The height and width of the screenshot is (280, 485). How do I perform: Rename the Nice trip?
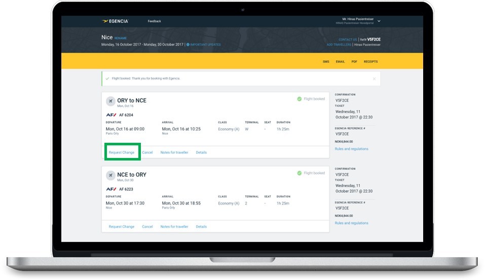coord(121,38)
